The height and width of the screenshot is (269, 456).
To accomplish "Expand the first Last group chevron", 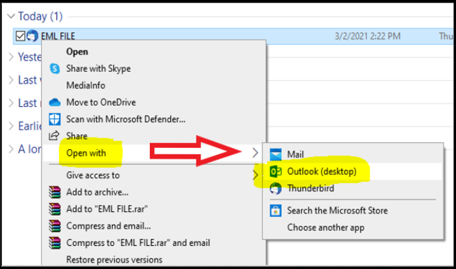I will click(11, 79).
